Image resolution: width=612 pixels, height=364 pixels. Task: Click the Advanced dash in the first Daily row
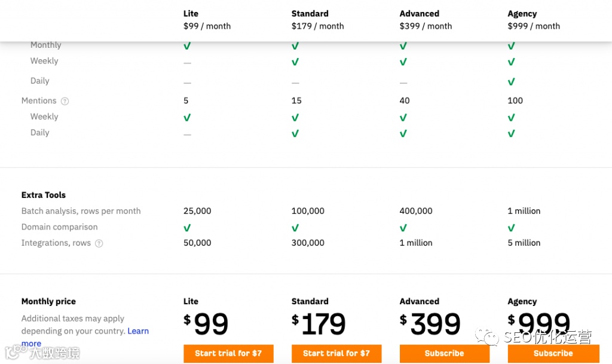click(x=403, y=82)
